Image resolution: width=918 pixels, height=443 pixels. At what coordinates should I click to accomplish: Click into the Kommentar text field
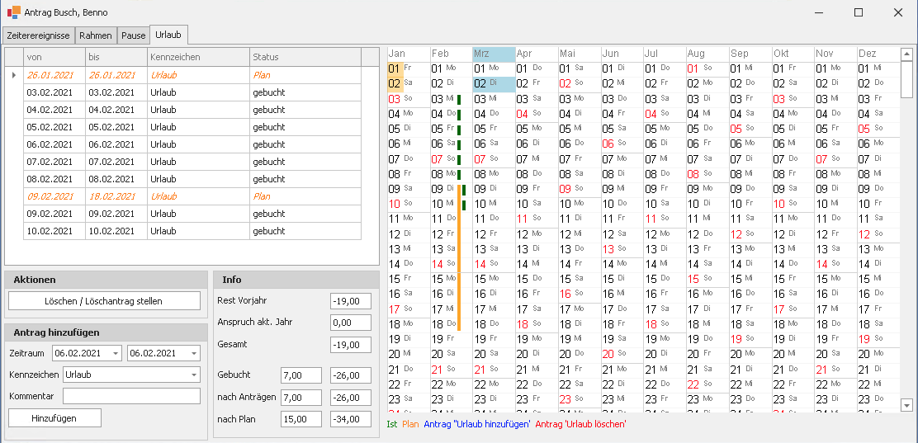point(131,396)
